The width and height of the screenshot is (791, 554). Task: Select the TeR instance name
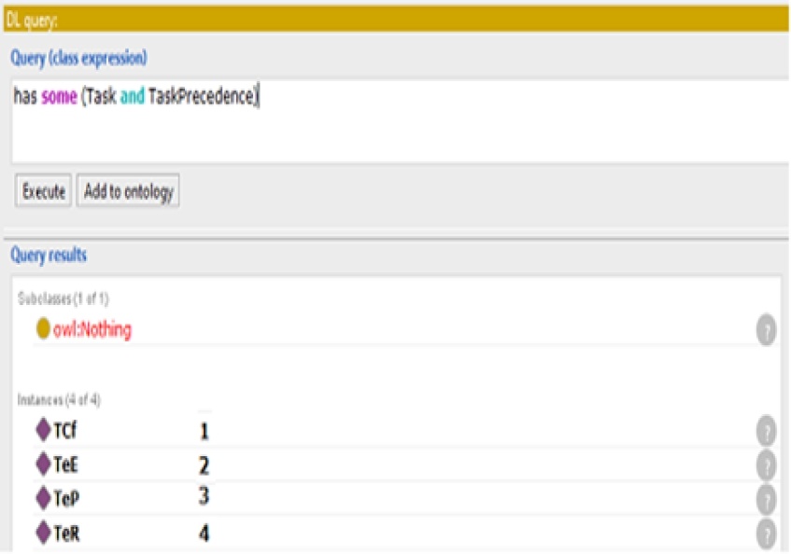65,533
